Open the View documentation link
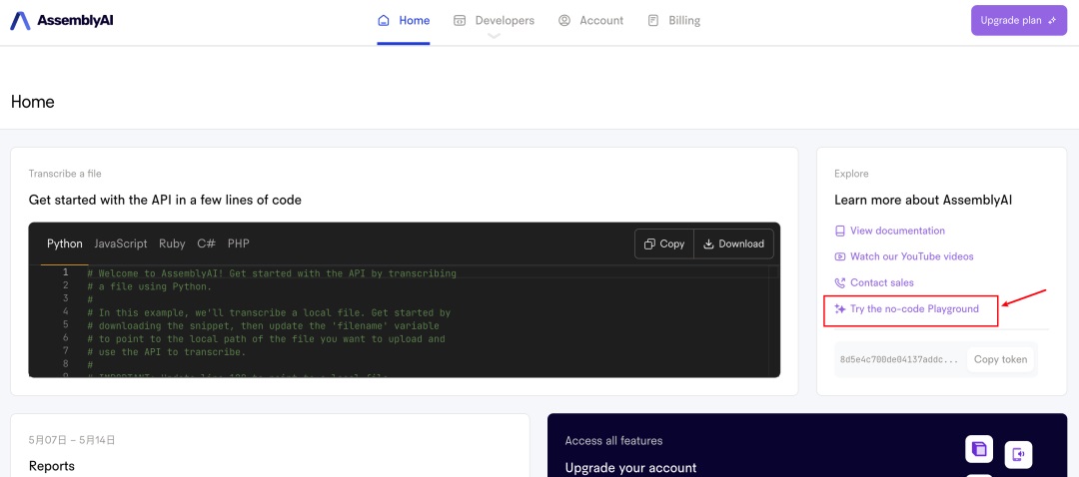 (x=897, y=231)
